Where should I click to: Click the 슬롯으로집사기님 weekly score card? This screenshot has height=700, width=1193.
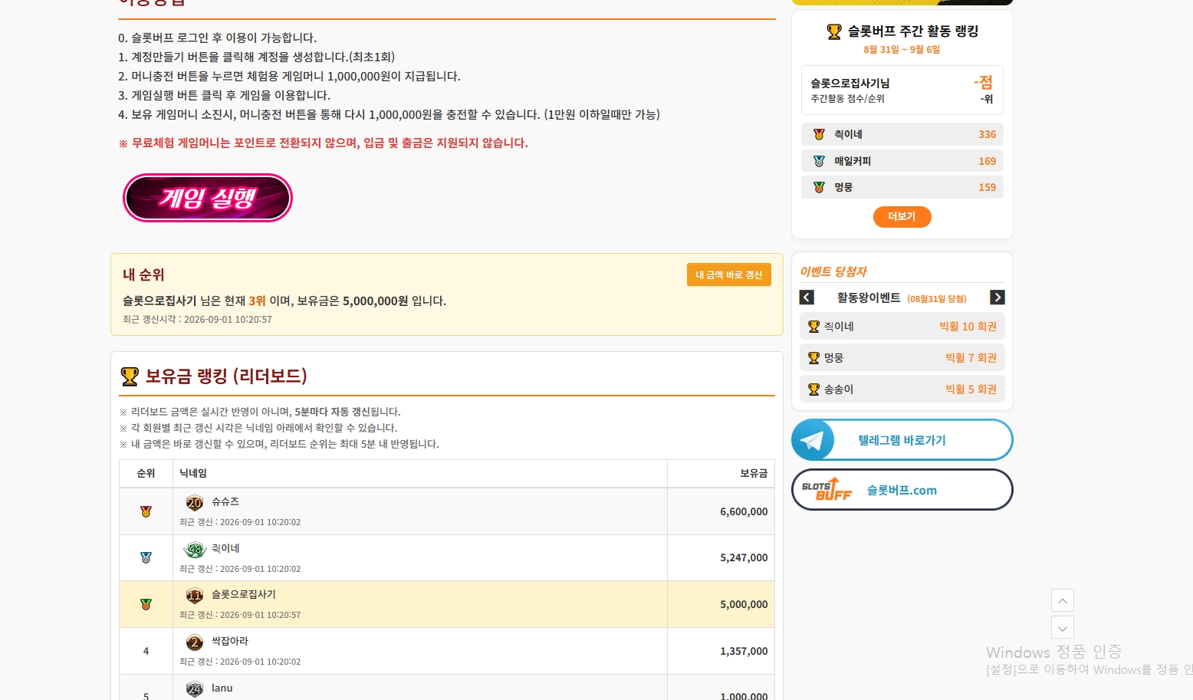(902, 90)
